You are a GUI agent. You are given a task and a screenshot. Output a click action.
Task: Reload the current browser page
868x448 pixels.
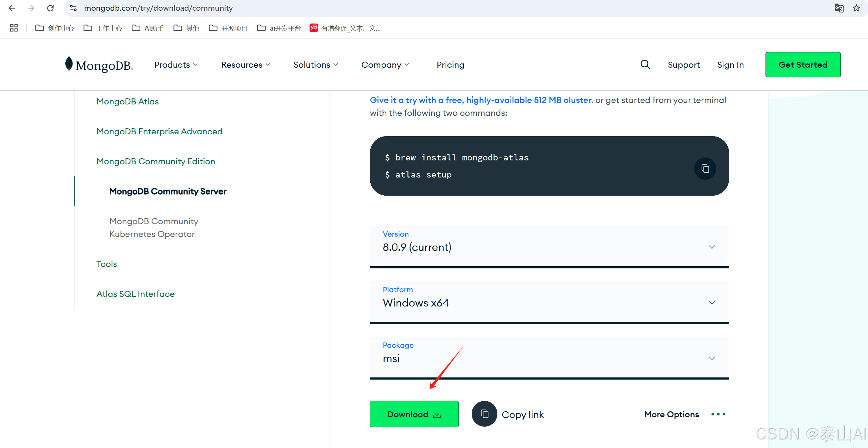tap(50, 8)
